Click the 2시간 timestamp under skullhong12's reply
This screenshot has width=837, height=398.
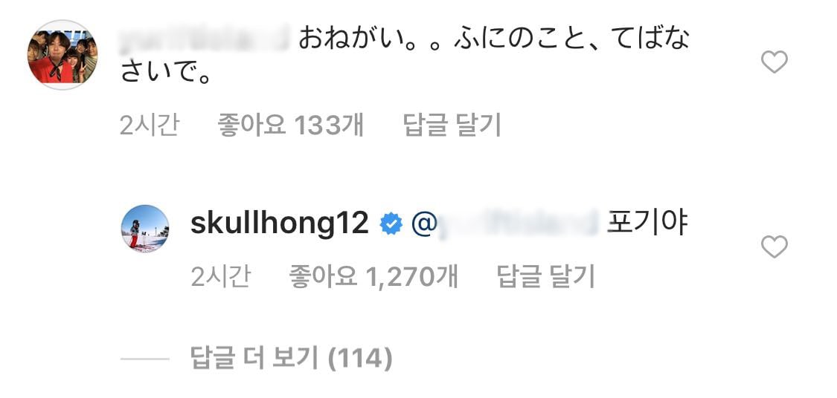point(220,277)
